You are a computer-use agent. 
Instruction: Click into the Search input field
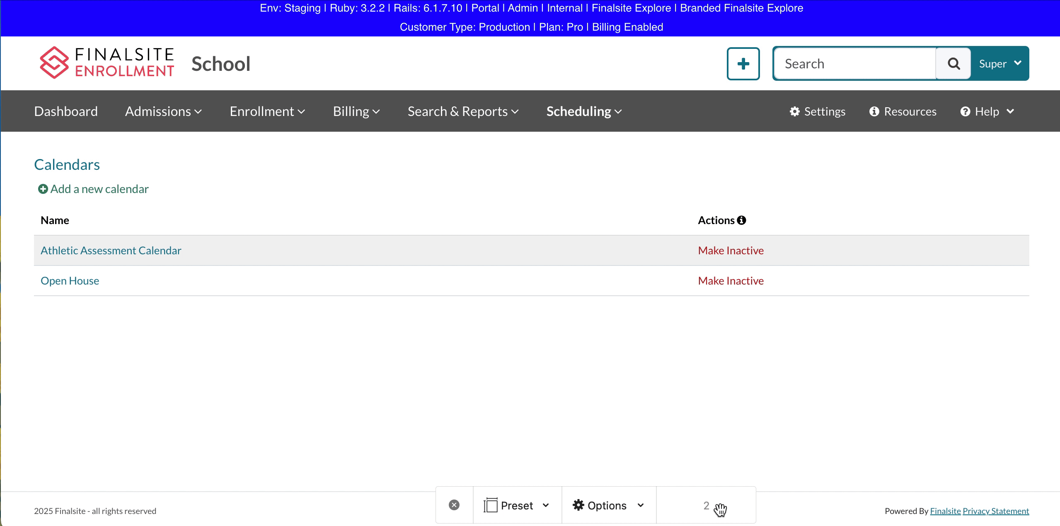[854, 64]
